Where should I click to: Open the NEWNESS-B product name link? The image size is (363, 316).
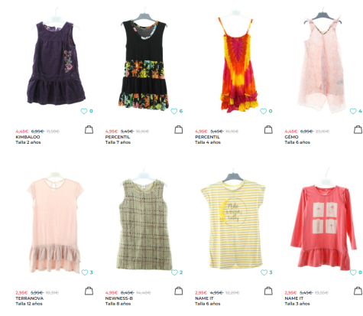click(119, 298)
